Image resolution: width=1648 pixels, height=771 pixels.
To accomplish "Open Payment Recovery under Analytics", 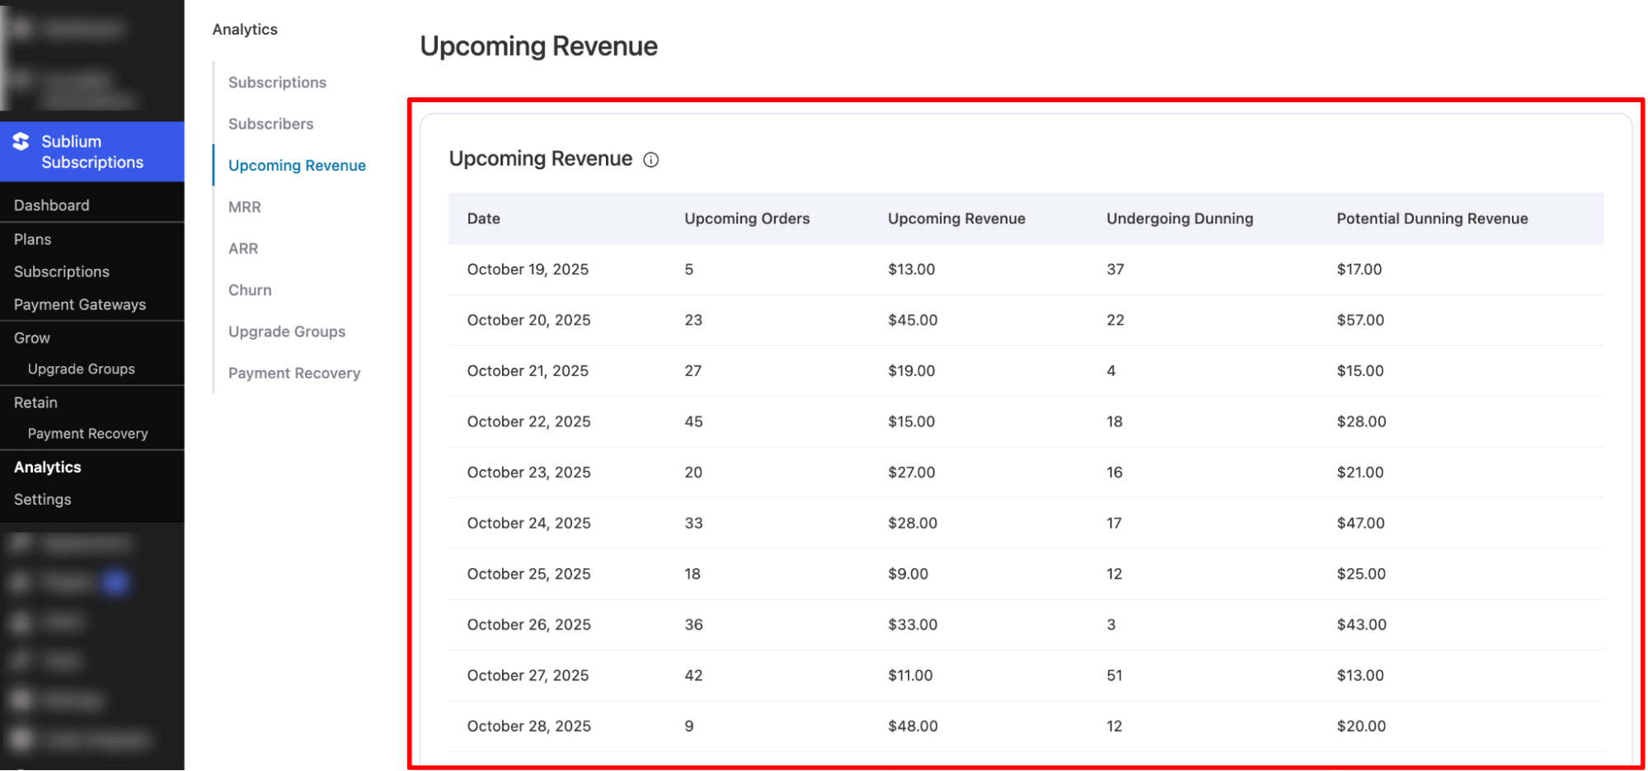I will pyautogui.click(x=294, y=373).
